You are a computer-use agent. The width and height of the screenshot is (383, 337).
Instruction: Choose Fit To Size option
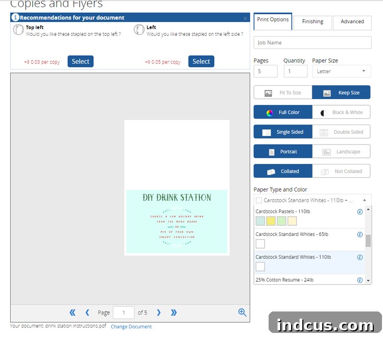pos(283,92)
